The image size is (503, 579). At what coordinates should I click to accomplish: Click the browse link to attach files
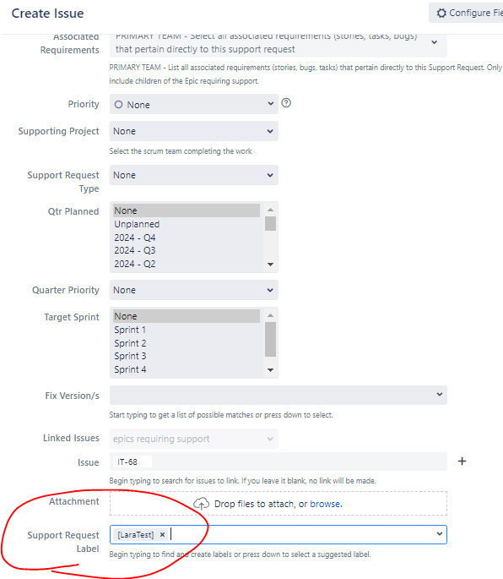point(326,504)
